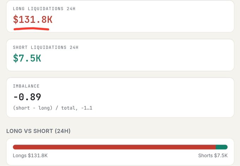
Task: Select the green $7.5K liquidation value
Action: coord(27,58)
